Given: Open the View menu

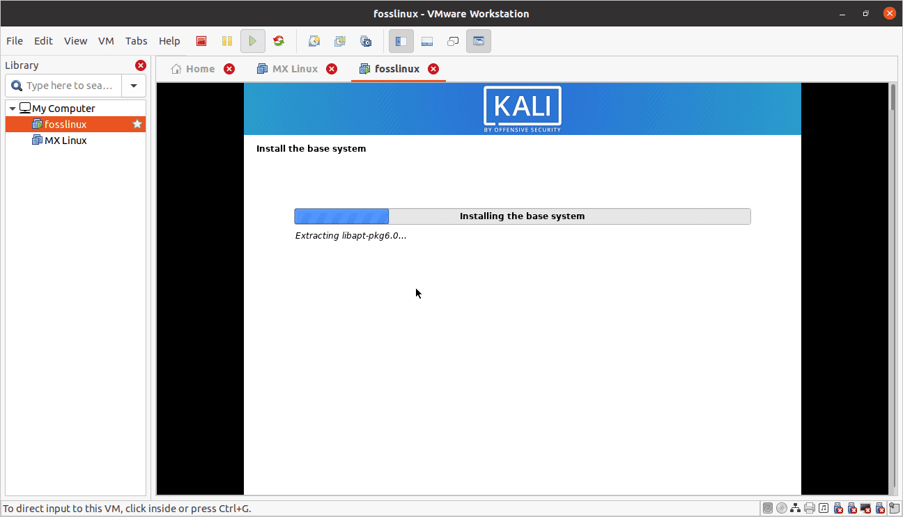Looking at the screenshot, I should click(76, 41).
